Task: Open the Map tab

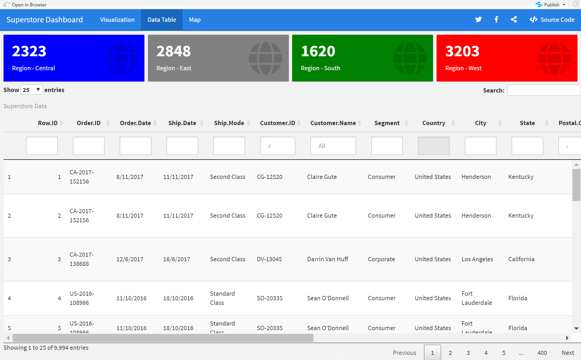Action: tap(195, 20)
